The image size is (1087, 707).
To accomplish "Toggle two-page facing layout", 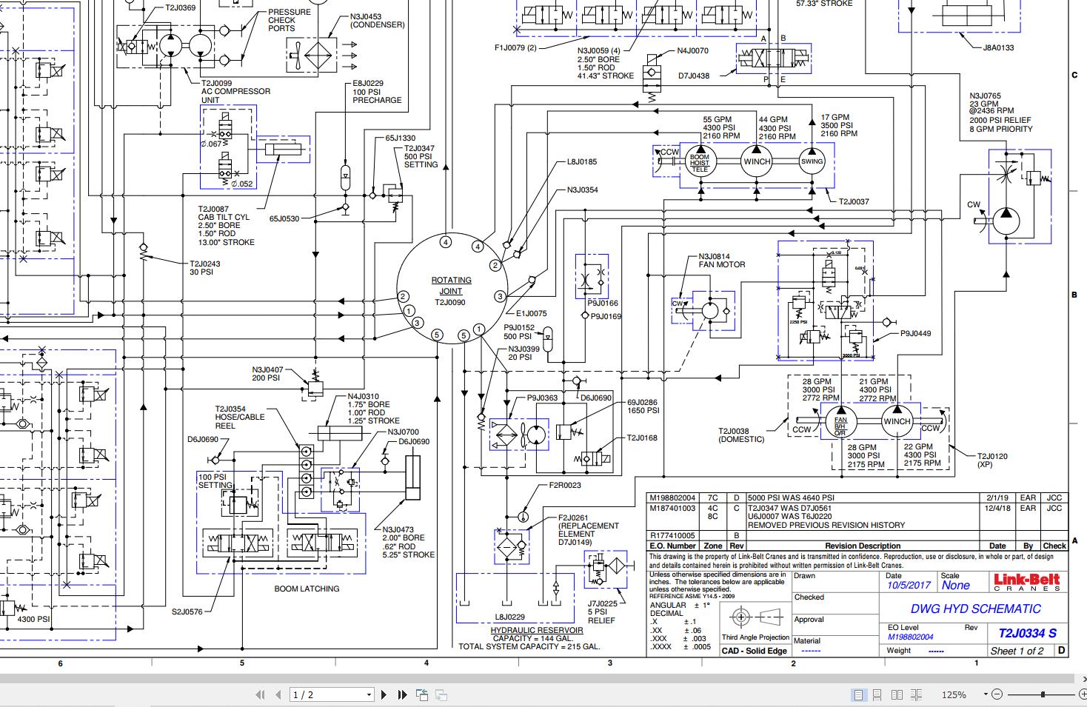I will pyautogui.click(x=897, y=694).
